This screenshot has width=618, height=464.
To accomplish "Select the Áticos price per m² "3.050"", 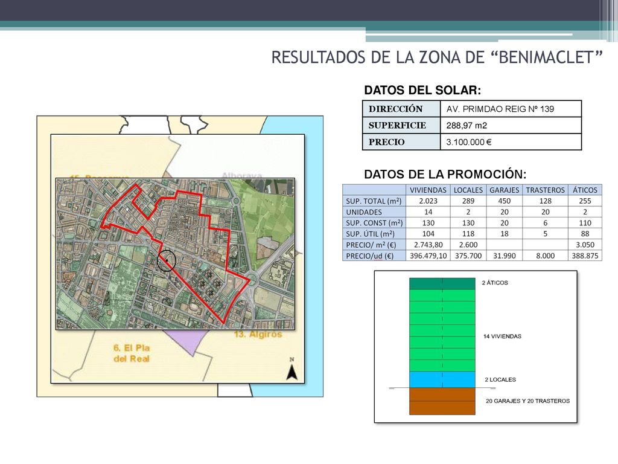I will 585,245.
